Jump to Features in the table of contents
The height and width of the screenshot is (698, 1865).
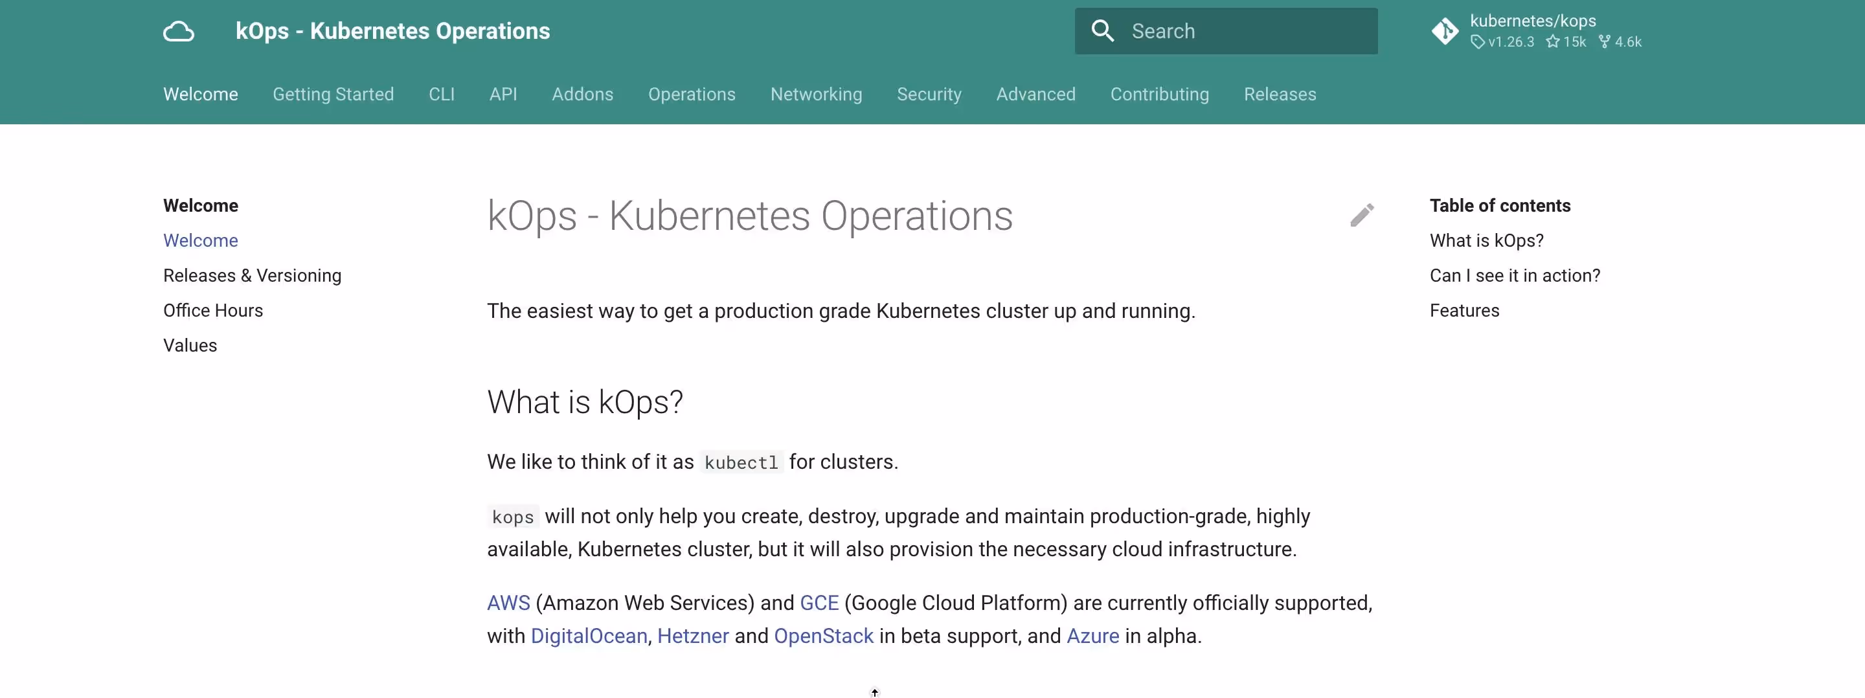pos(1464,310)
